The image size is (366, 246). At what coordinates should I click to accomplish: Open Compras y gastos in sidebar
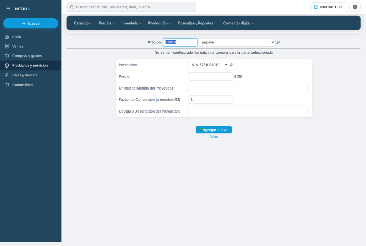pyautogui.click(x=30, y=56)
